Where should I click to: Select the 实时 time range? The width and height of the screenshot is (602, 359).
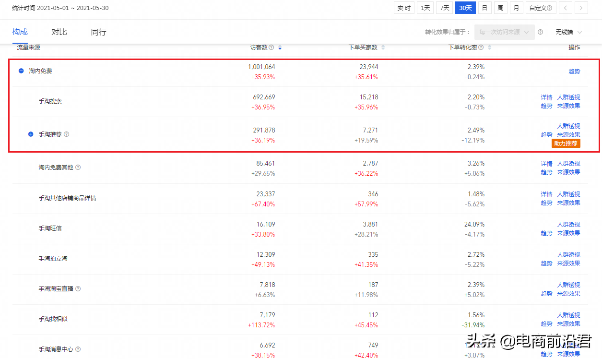point(404,8)
